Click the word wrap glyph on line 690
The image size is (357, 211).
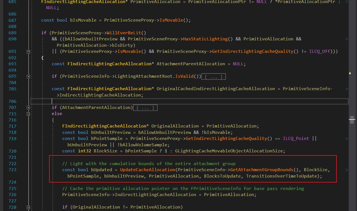(x=347, y=39)
